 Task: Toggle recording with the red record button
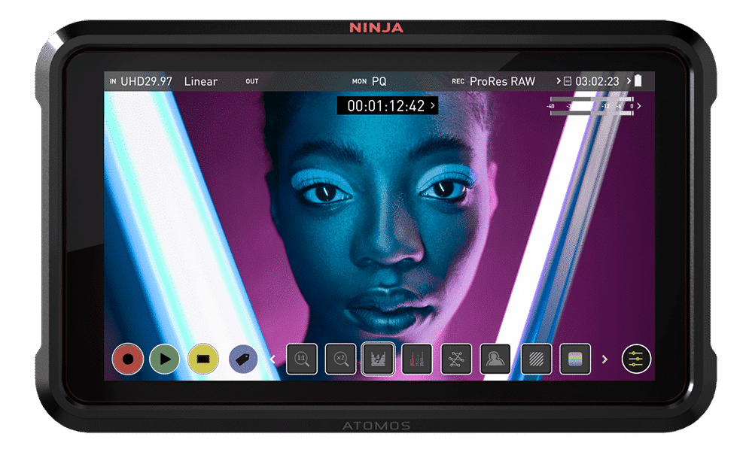pos(126,359)
